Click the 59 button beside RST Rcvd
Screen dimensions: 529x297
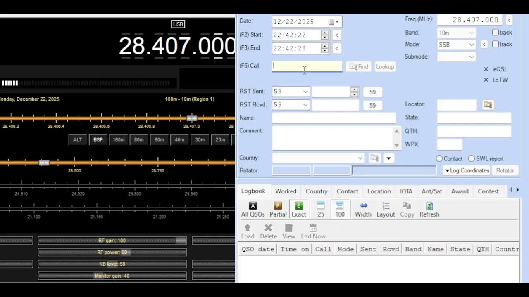click(x=372, y=105)
